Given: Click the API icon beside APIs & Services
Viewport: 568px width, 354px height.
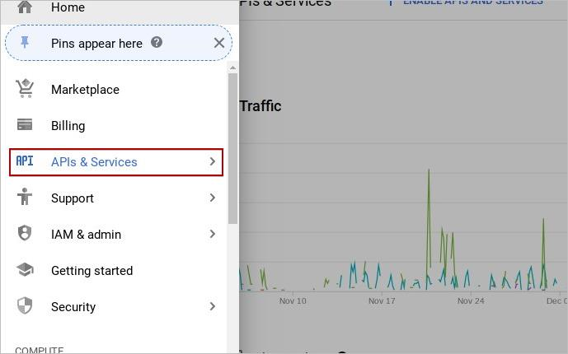Looking at the screenshot, I should click(25, 161).
